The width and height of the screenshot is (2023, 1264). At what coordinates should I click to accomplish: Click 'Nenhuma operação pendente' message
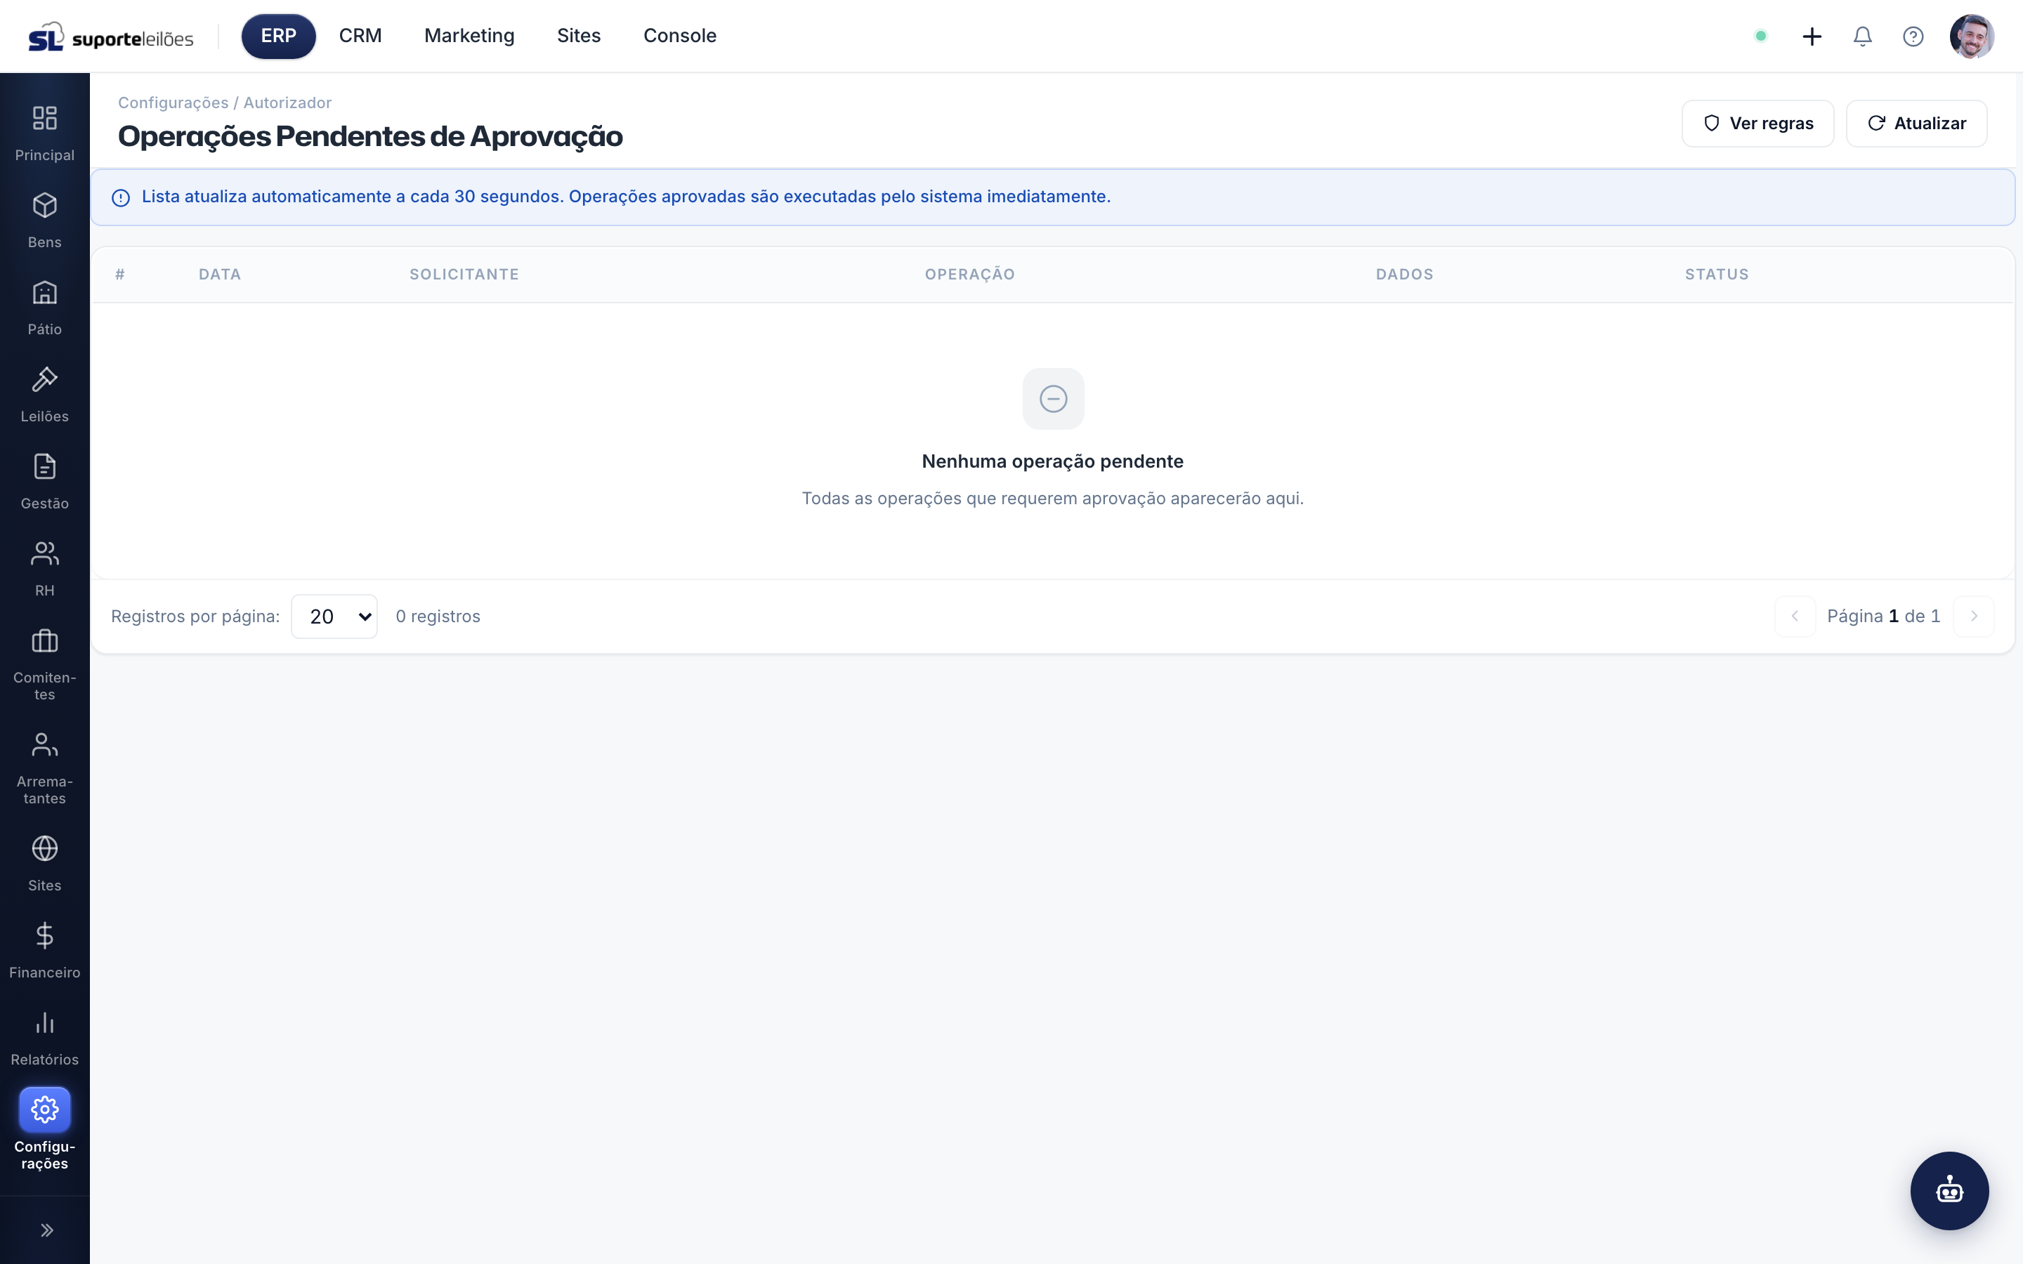[1052, 461]
